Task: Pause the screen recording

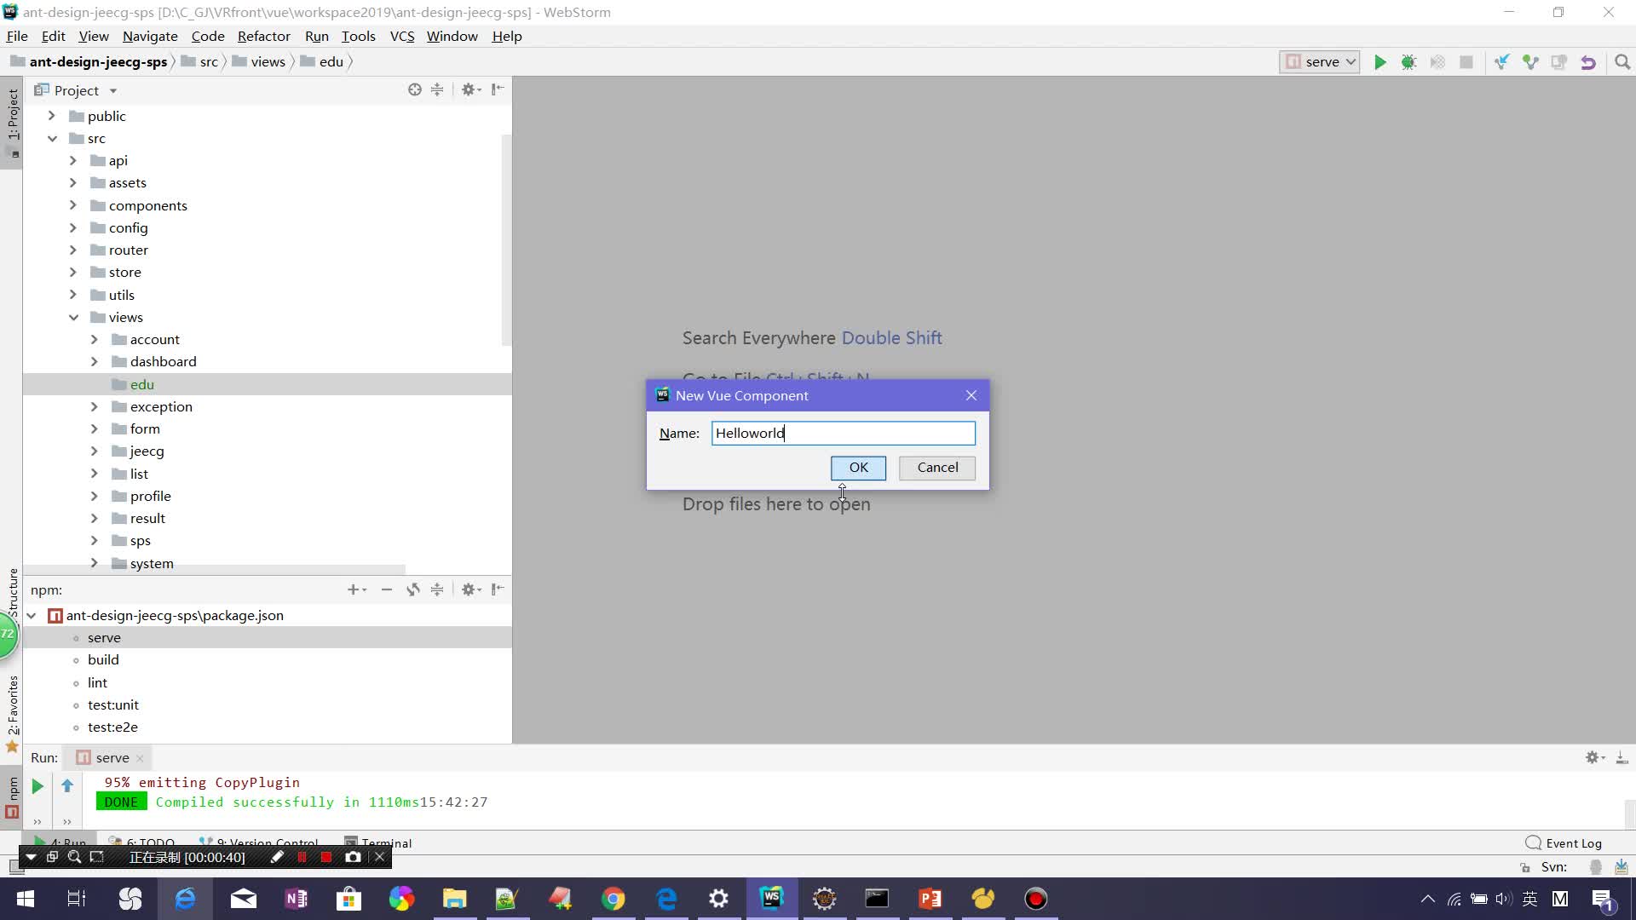Action: [302, 857]
